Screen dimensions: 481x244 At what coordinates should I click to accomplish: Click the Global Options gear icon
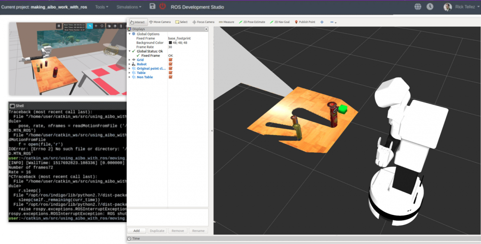point(134,34)
